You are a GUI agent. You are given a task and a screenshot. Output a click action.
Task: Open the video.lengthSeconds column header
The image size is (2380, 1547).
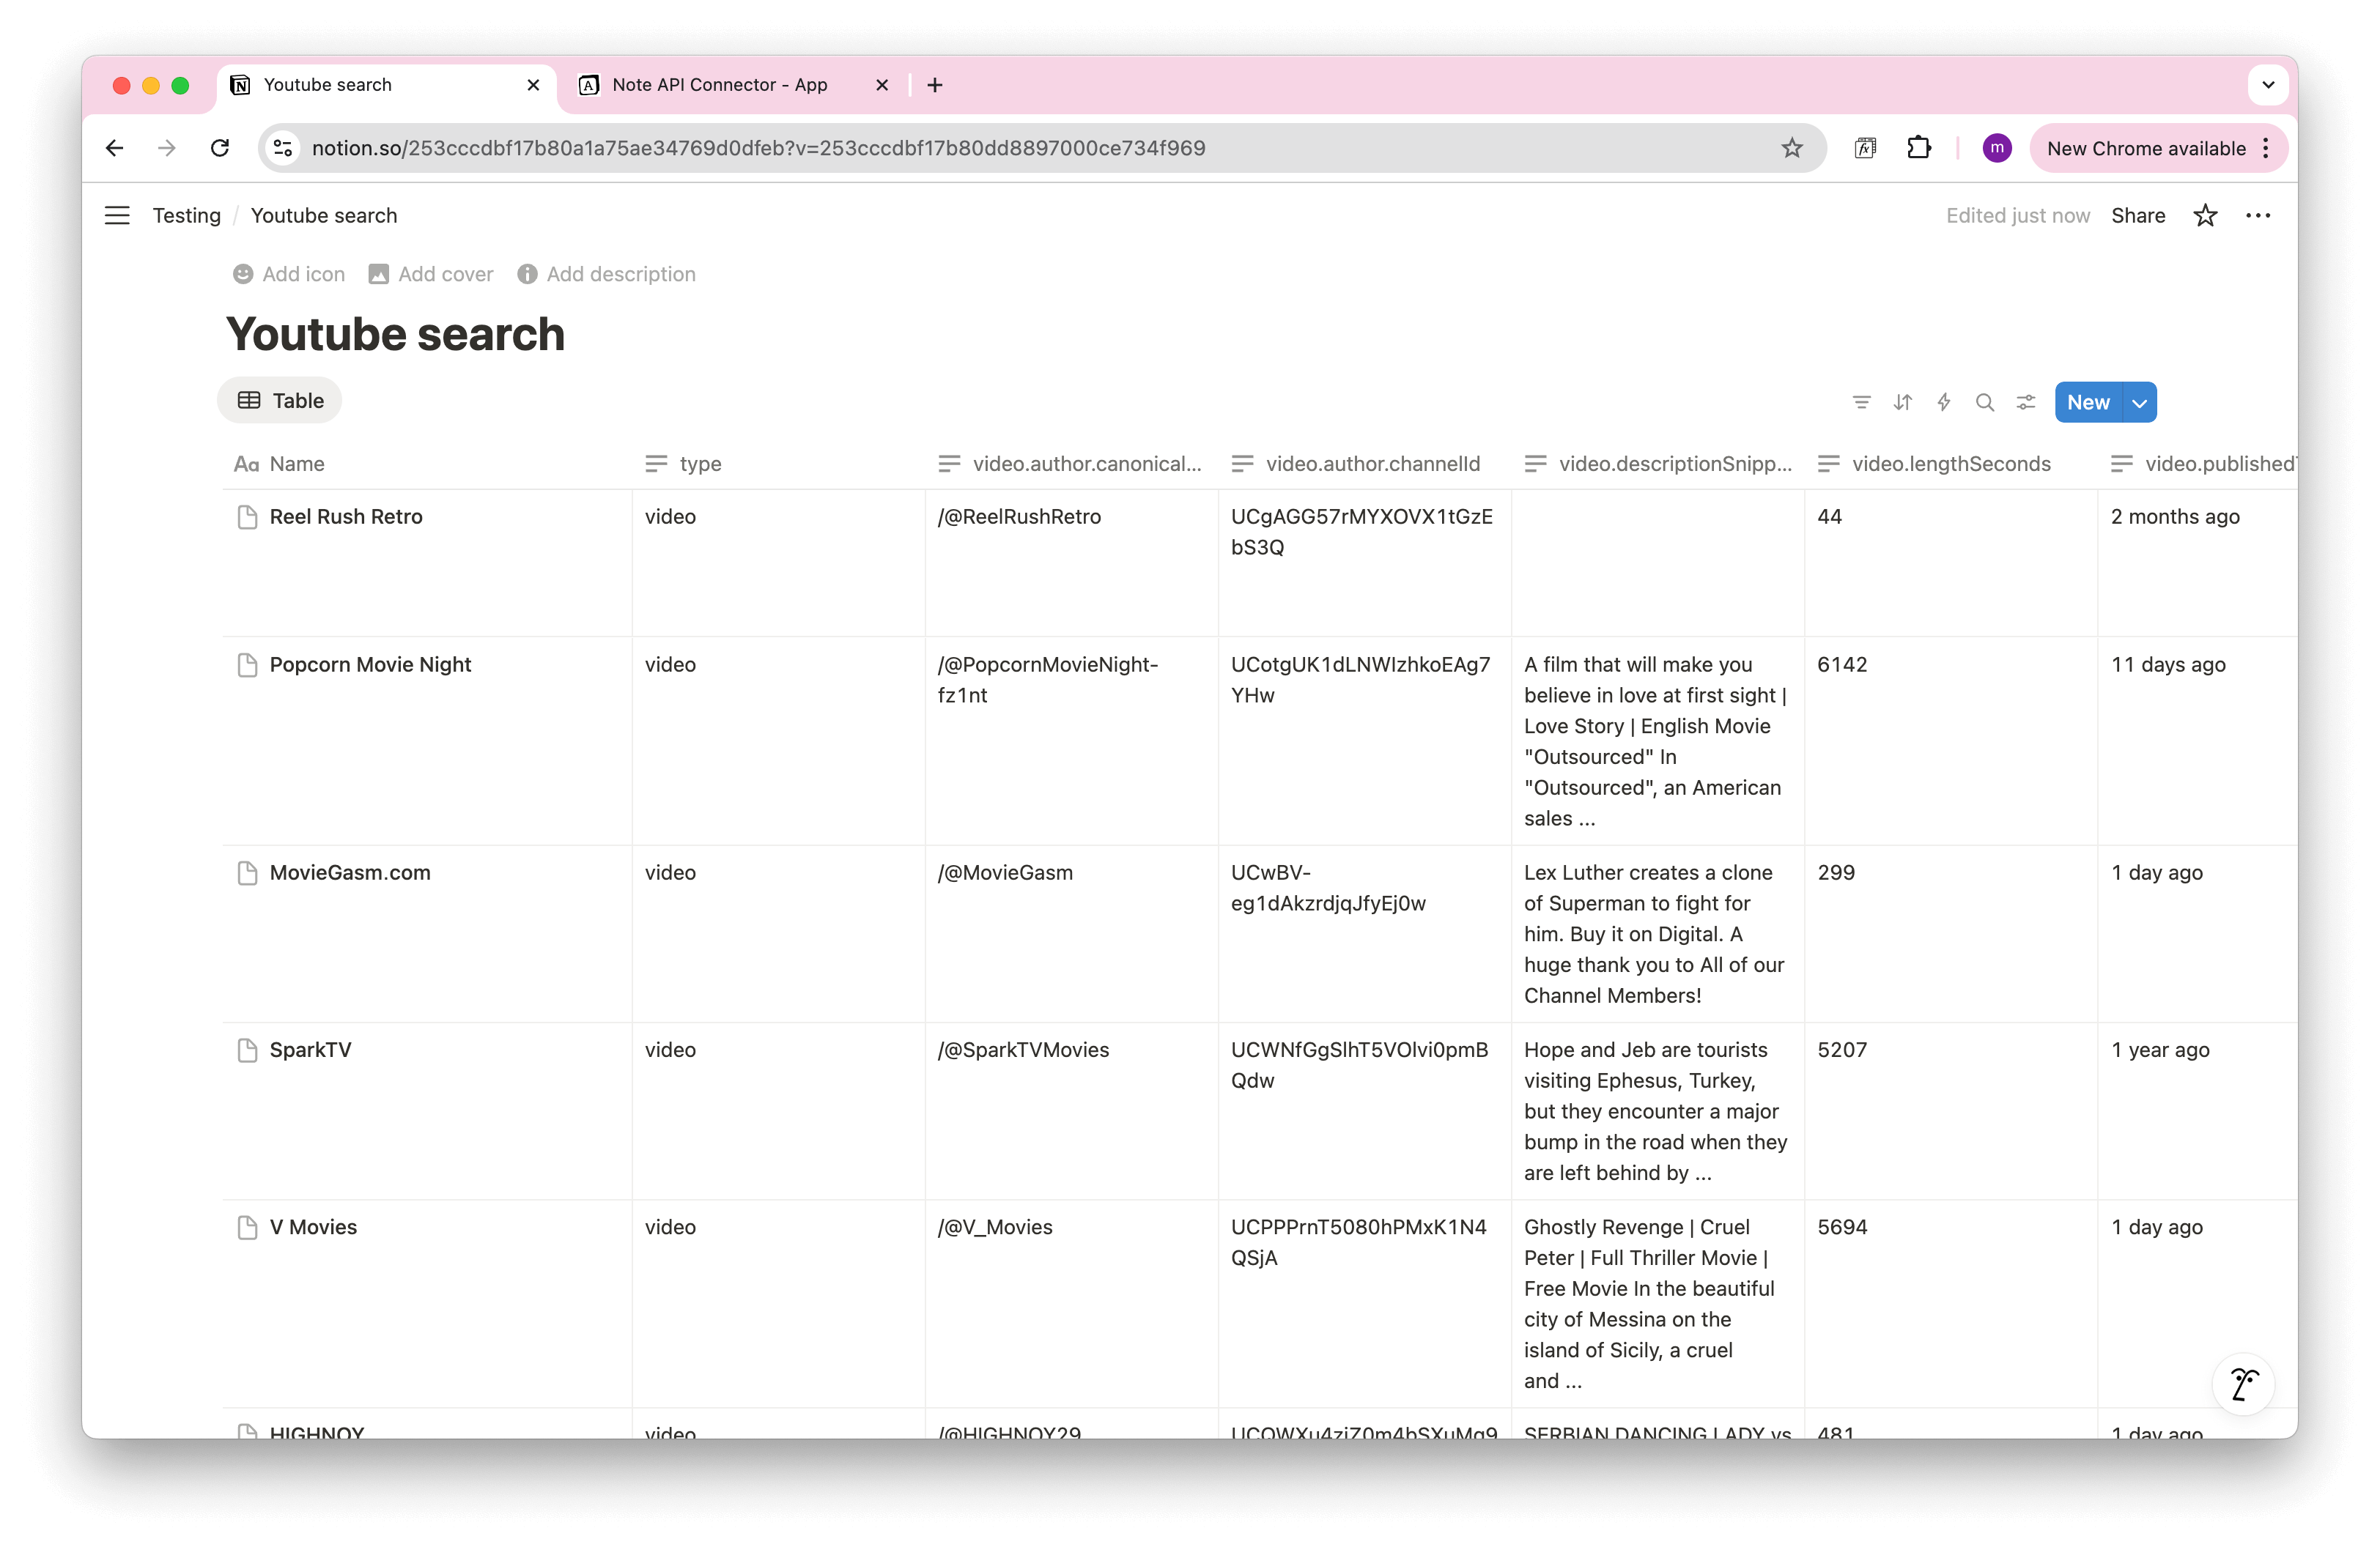[1950, 464]
